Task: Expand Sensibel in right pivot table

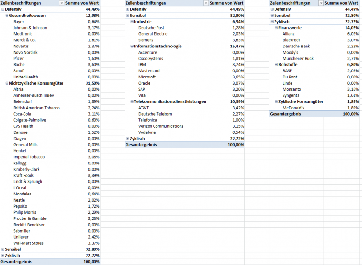Action: coord(272,16)
